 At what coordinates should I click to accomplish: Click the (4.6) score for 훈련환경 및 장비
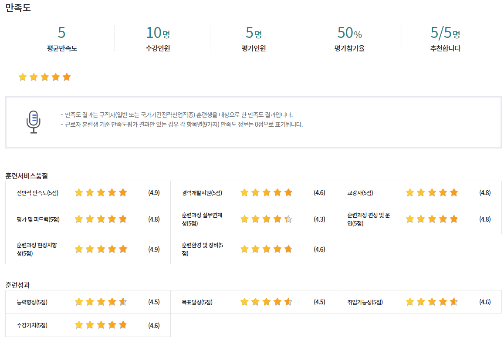click(319, 249)
